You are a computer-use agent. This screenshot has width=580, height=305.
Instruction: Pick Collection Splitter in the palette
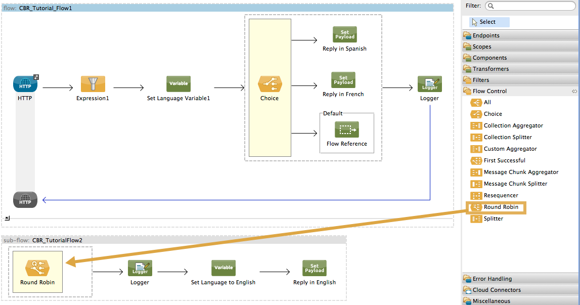click(x=507, y=137)
